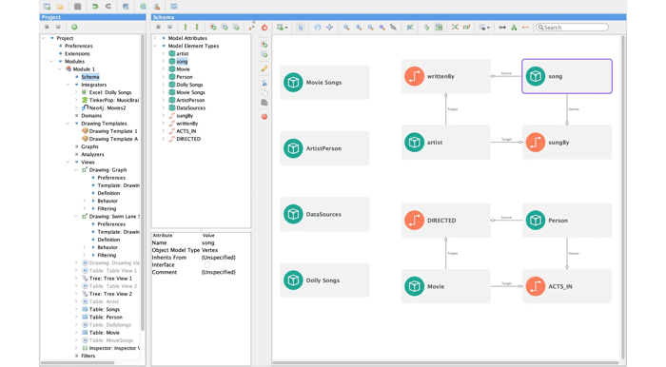Click the purple magnifier zoom icon

click(x=382, y=28)
